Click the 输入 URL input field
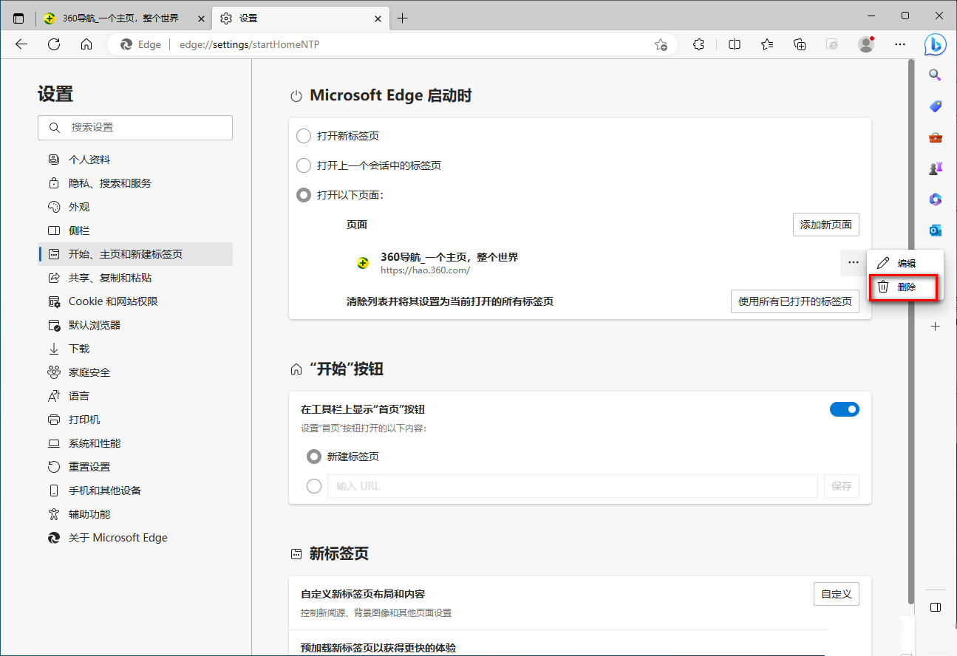This screenshot has height=656, width=957. click(x=573, y=486)
